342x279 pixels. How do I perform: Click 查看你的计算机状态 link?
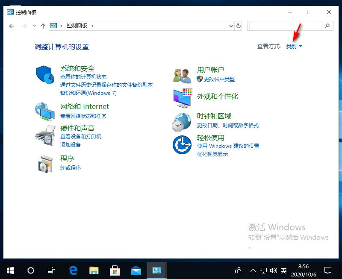pyautogui.click(x=83, y=77)
